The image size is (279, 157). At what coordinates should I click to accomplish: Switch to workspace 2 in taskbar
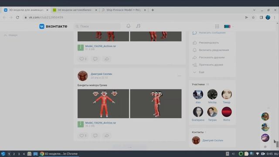[x=14, y=154]
